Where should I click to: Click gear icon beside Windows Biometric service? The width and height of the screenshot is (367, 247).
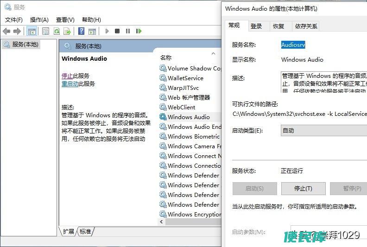pos(163,136)
